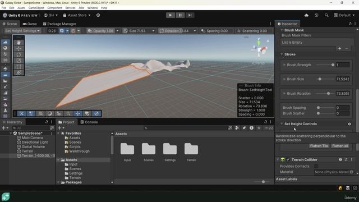Select the Sculpt mode mountain icon

pyautogui.click(x=5, y=42)
